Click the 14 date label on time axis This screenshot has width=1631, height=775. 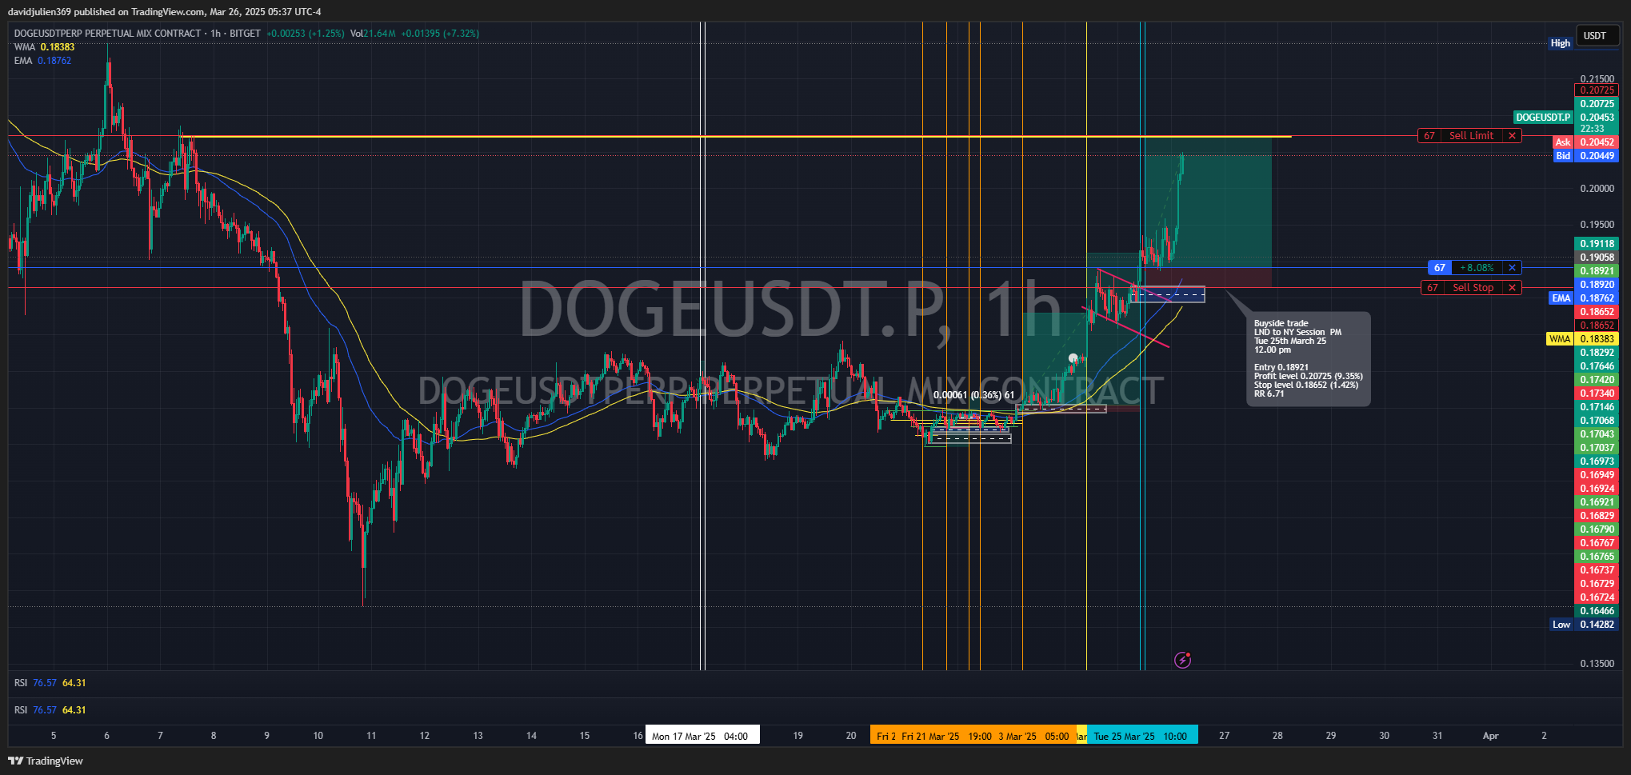pyautogui.click(x=531, y=736)
